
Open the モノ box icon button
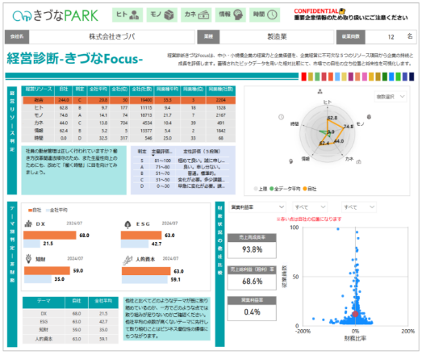point(161,15)
